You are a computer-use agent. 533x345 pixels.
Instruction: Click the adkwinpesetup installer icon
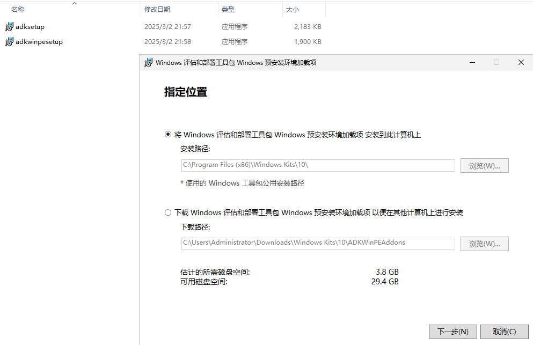(x=9, y=41)
